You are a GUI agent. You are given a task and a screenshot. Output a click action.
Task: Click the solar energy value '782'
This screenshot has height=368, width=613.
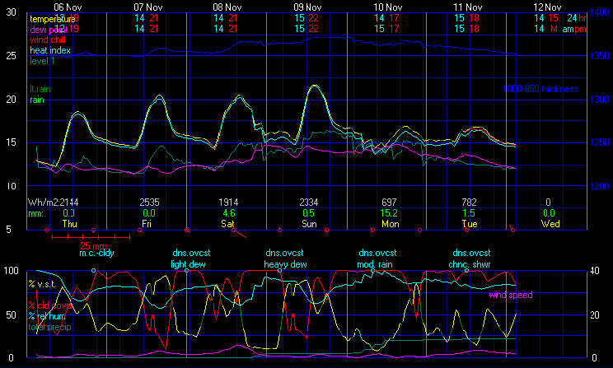tap(469, 203)
